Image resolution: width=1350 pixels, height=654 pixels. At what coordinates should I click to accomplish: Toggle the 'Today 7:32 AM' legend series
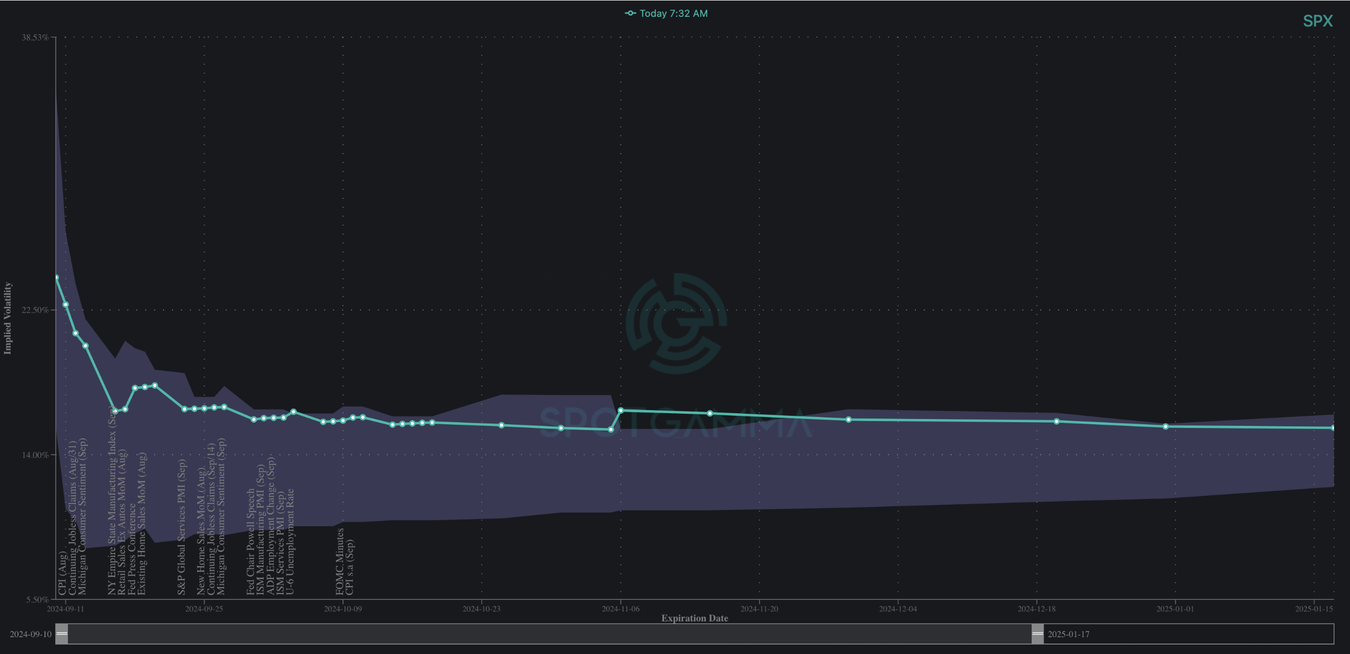point(673,14)
